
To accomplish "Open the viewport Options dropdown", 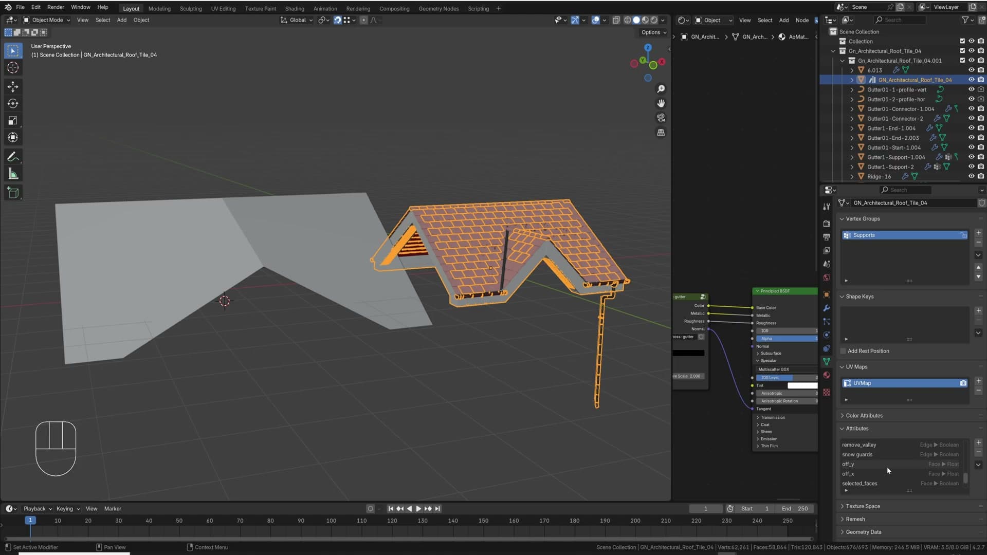I will click(x=653, y=32).
